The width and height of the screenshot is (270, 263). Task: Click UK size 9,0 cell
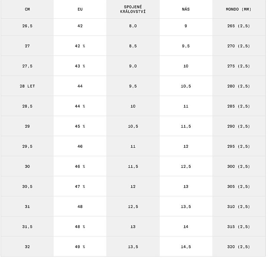click(x=133, y=66)
